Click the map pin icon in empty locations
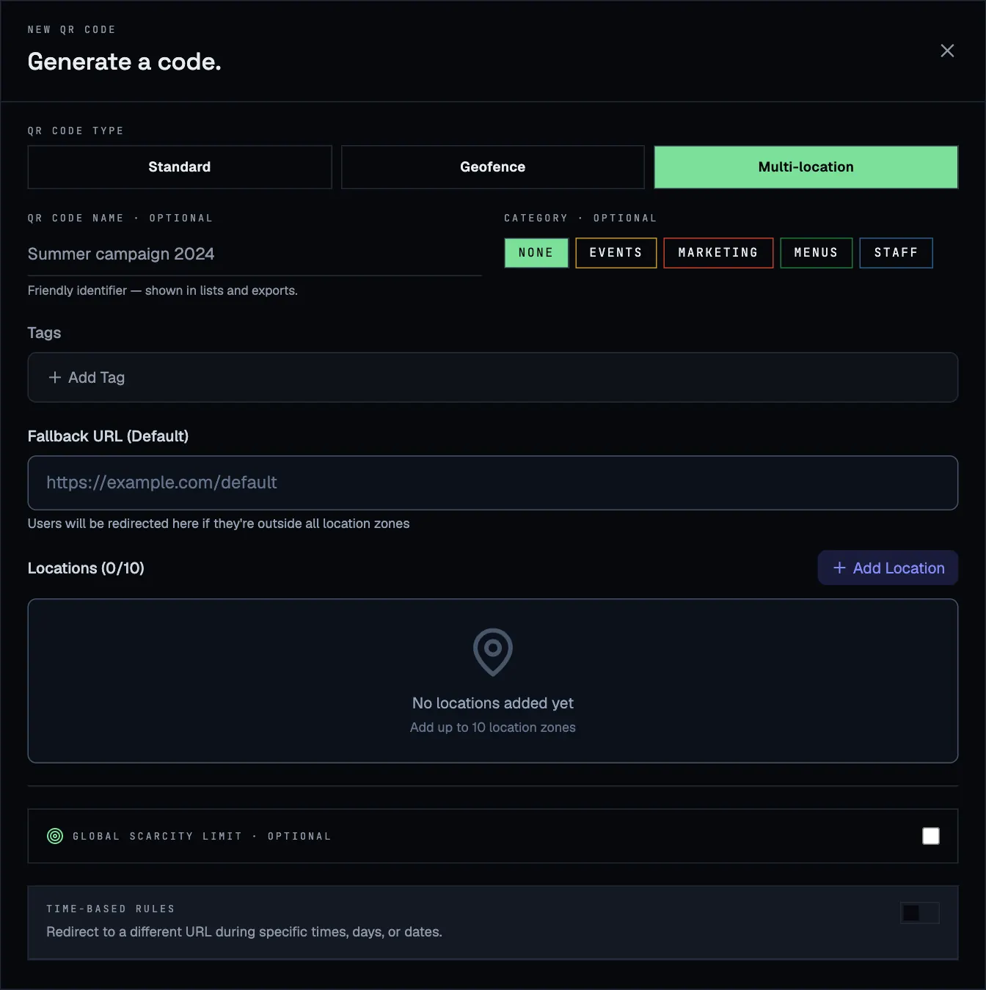The width and height of the screenshot is (986, 990). pos(493,652)
